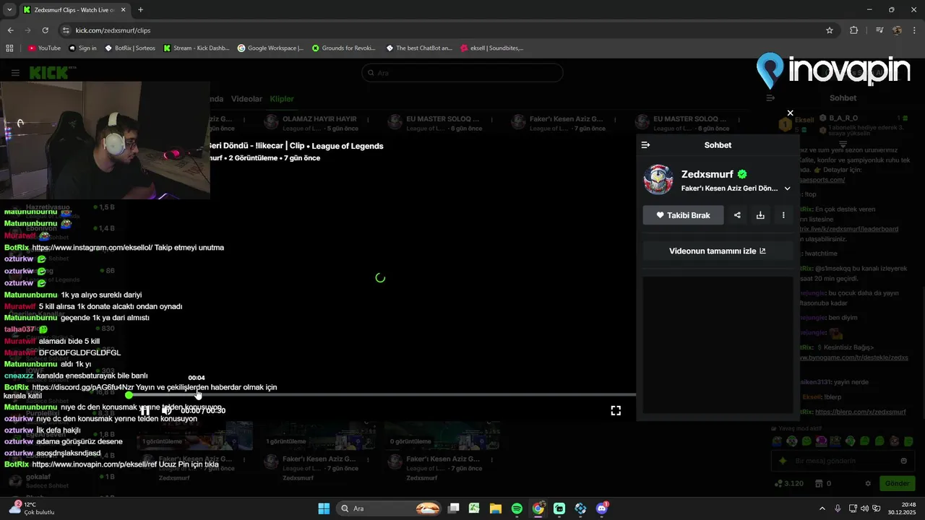Open File Explorer from the taskbar
This screenshot has width=925, height=520.
point(496,508)
